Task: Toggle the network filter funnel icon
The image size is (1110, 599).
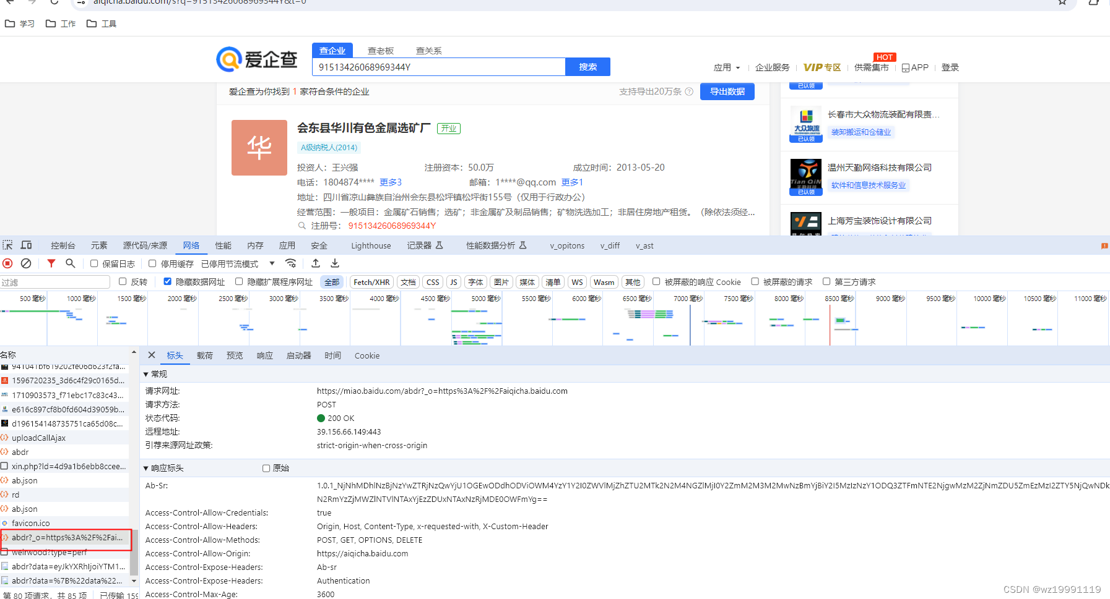Action: 51,263
